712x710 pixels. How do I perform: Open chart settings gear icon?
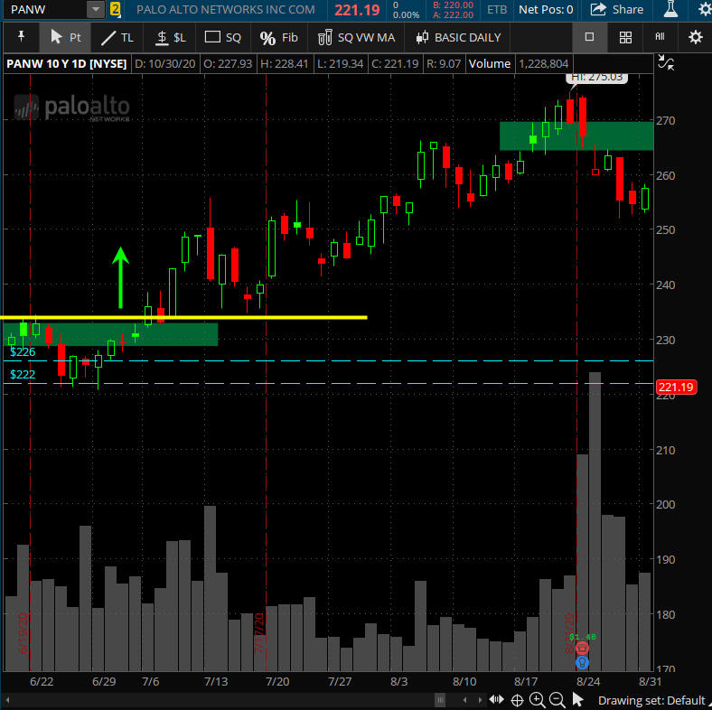pos(695,37)
